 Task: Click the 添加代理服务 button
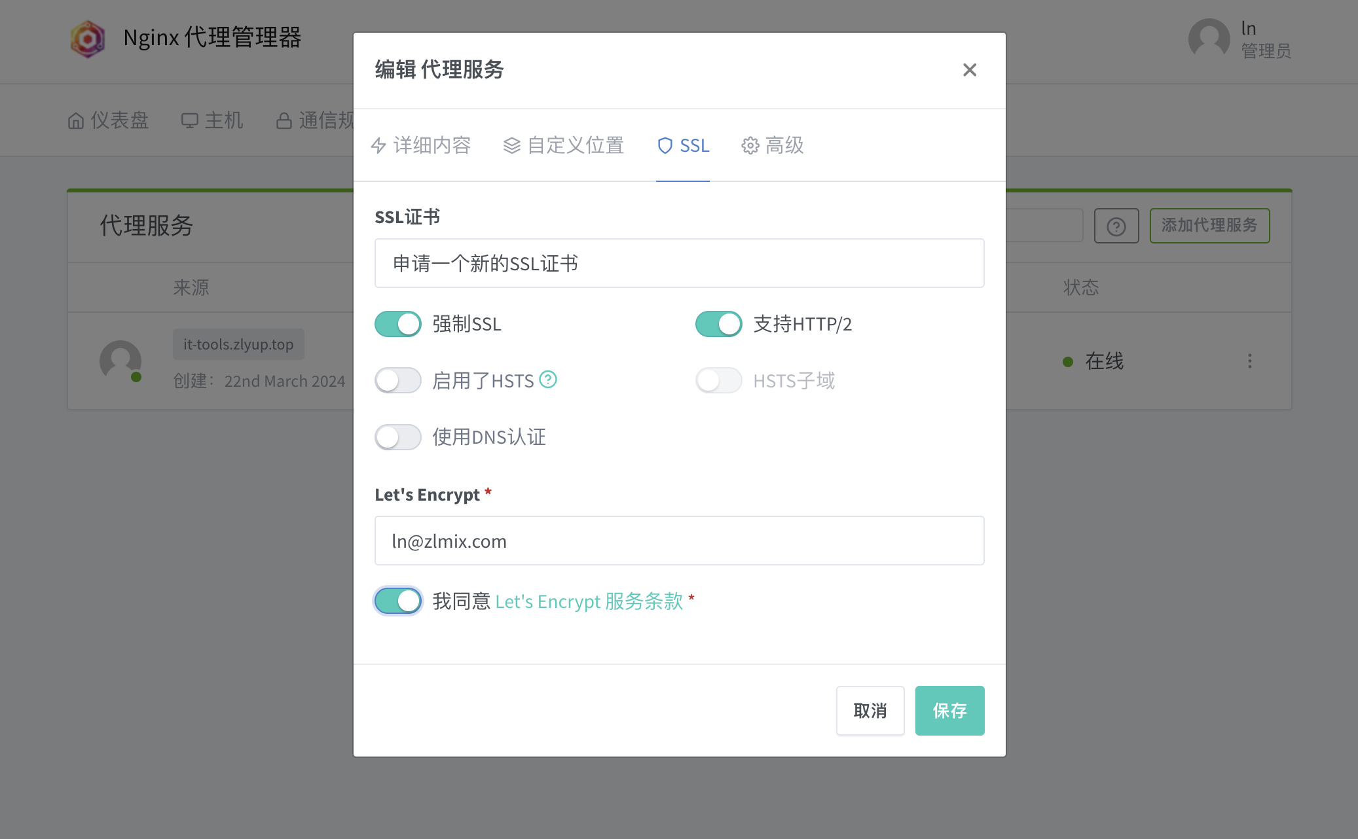(1209, 226)
